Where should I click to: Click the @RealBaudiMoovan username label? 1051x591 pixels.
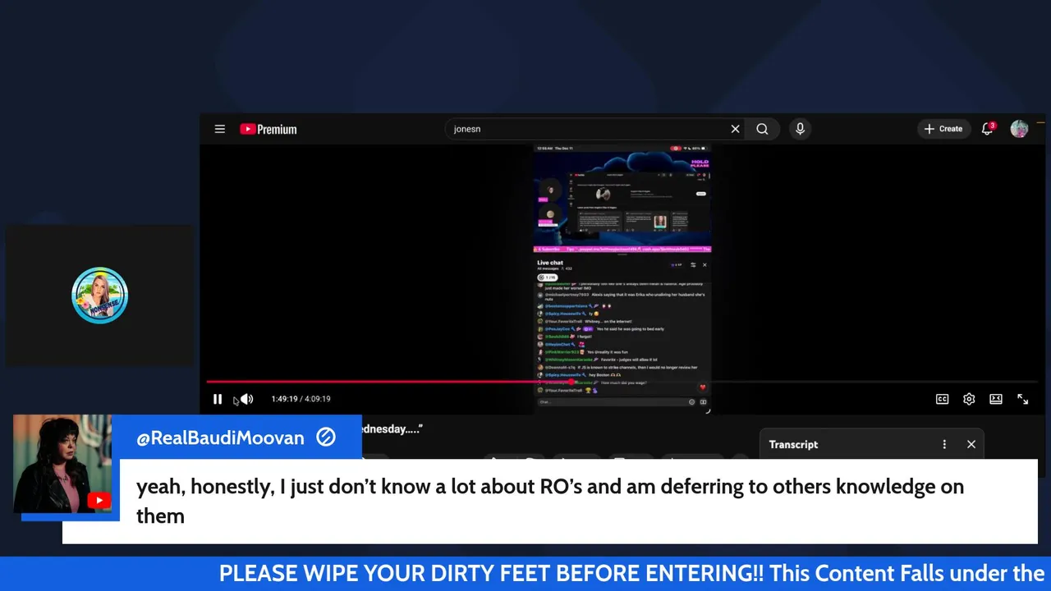(x=220, y=438)
